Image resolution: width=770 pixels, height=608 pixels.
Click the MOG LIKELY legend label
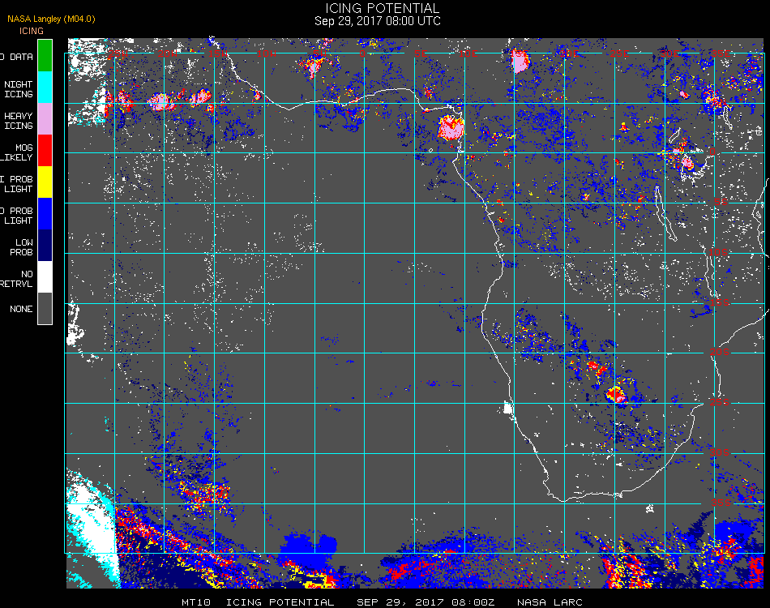16,152
